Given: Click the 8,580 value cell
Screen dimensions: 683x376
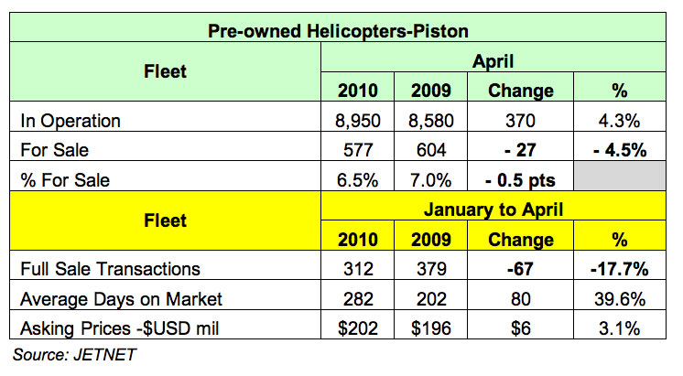Looking at the screenshot, I should click(x=428, y=120).
